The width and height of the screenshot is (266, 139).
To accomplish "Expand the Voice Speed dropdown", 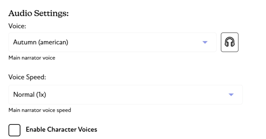I will click(125, 95).
